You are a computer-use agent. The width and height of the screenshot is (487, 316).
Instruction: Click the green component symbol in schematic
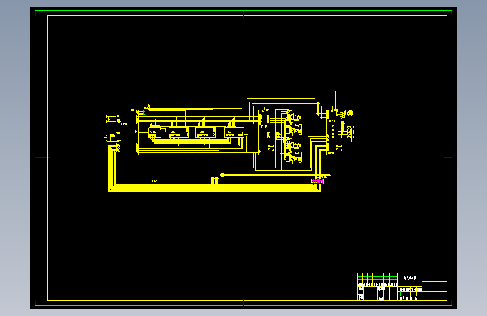pyautogui.click(x=144, y=112)
